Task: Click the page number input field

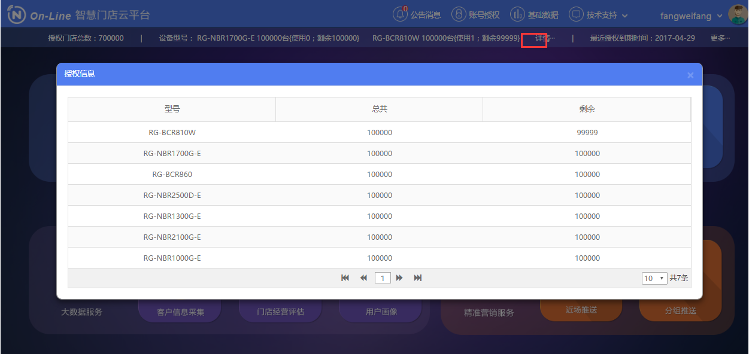Action: [383, 277]
